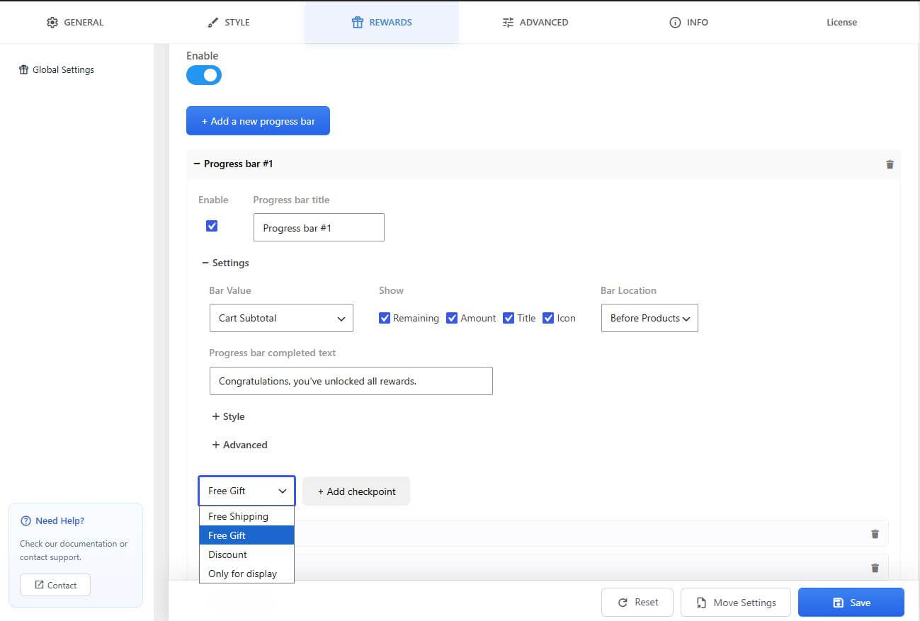Open the Bar Value dropdown

coord(281,318)
